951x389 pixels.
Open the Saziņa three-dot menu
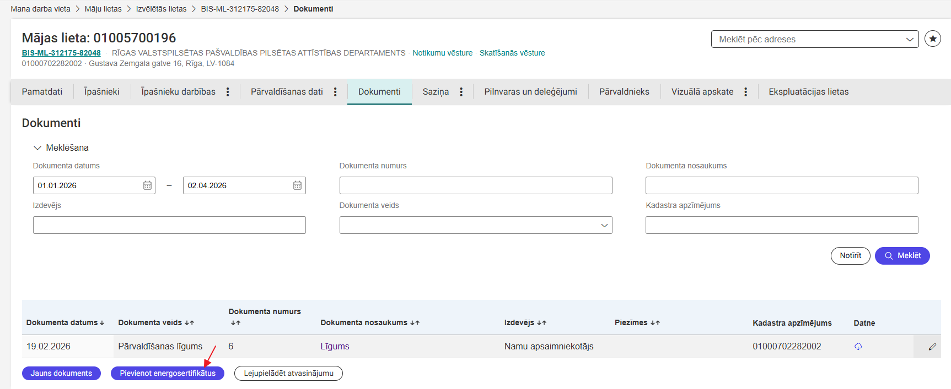461,92
